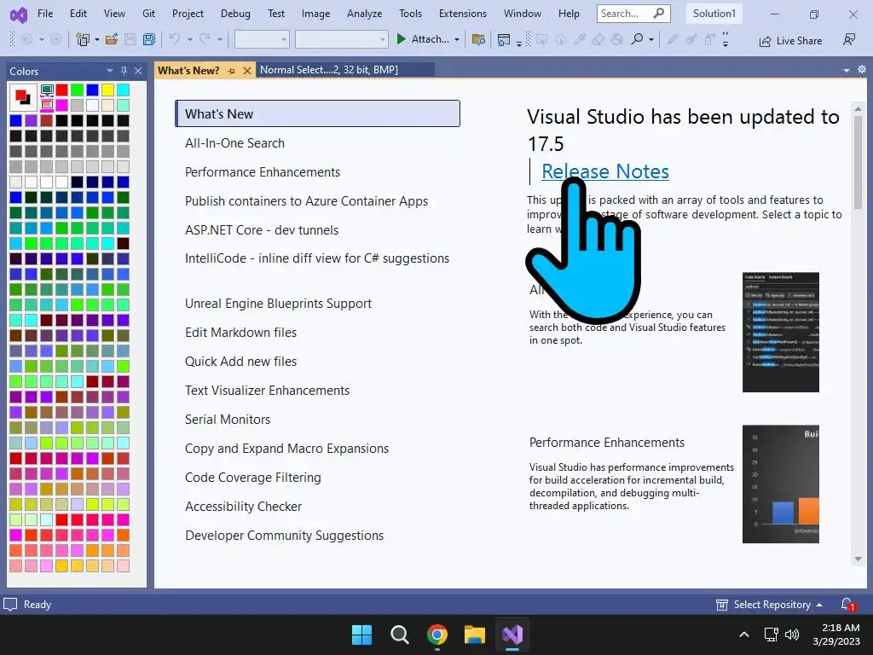Select the Zoom magnifier tool
The image size is (873, 655).
pyautogui.click(x=637, y=39)
